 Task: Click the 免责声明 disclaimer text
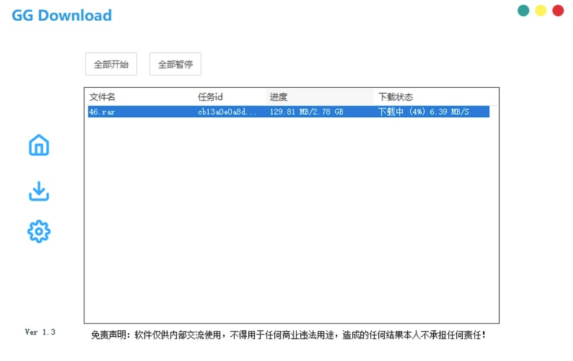[288, 334]
